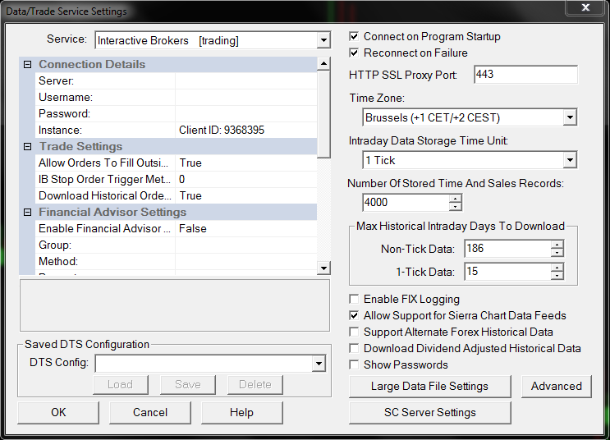Increase Time And Sales Records with up arrow

455,199
